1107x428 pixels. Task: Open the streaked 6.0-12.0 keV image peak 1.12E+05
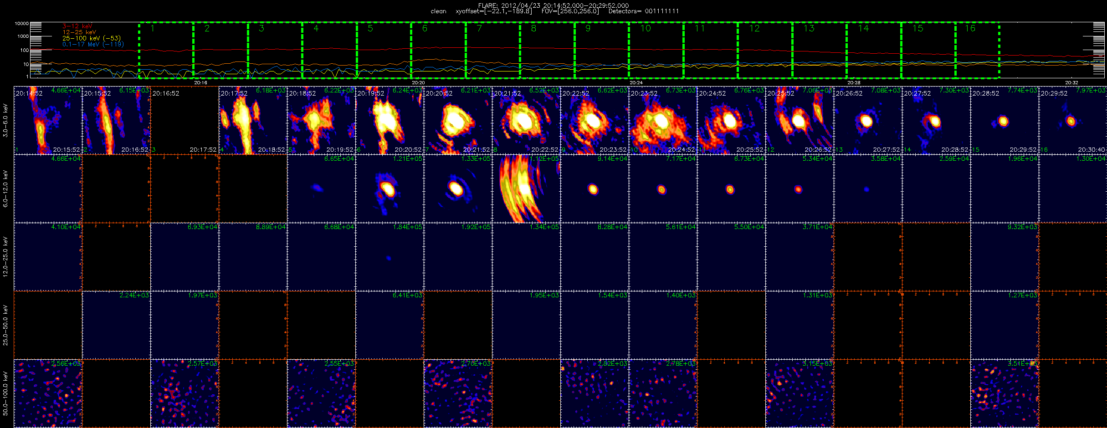click(x=526, y=189)
